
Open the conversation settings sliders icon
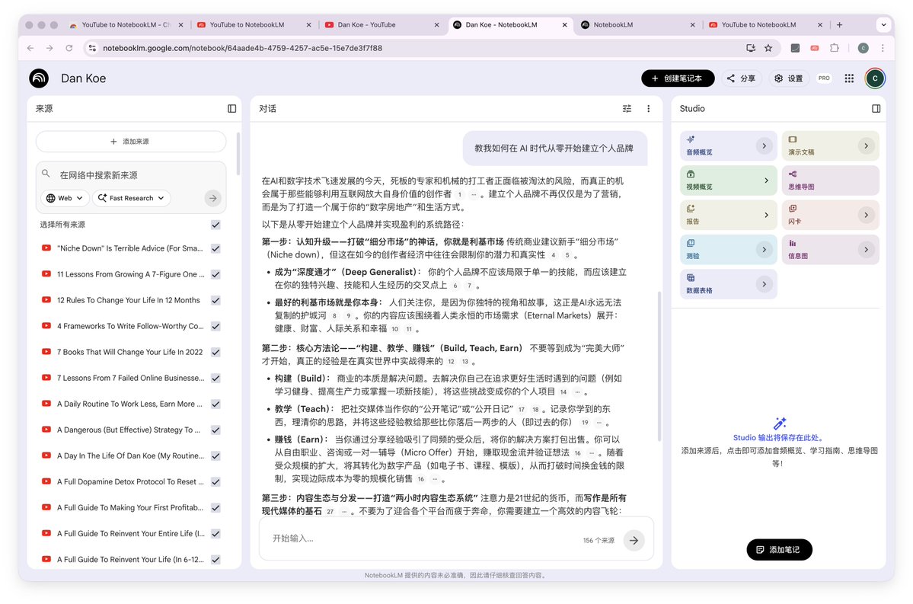pyautogui.click(x=627, y=108)
